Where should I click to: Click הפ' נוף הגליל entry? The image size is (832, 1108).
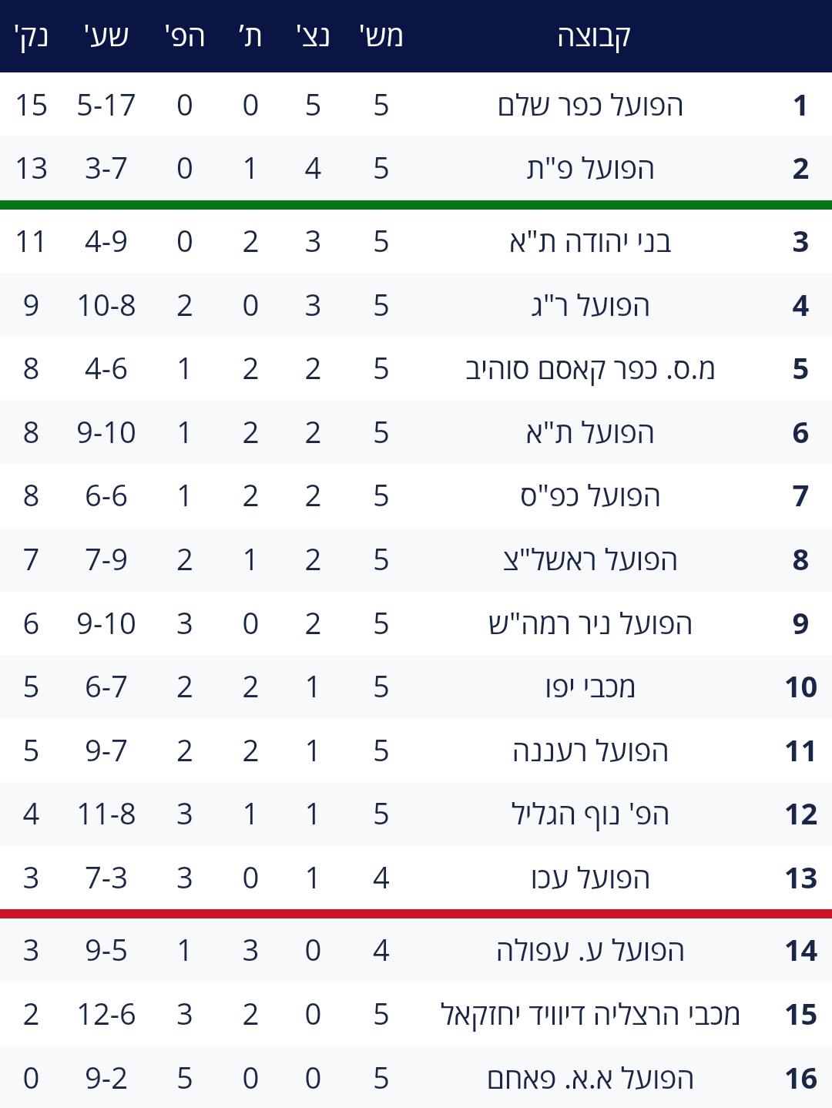590,814
